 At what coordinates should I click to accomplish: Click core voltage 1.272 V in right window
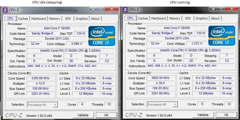click(197, 43)
